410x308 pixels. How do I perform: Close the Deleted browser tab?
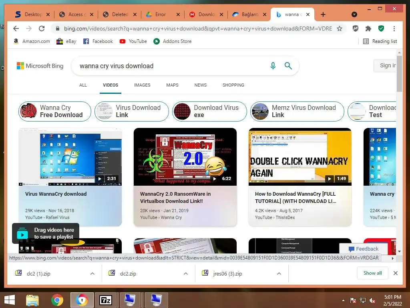135,14
